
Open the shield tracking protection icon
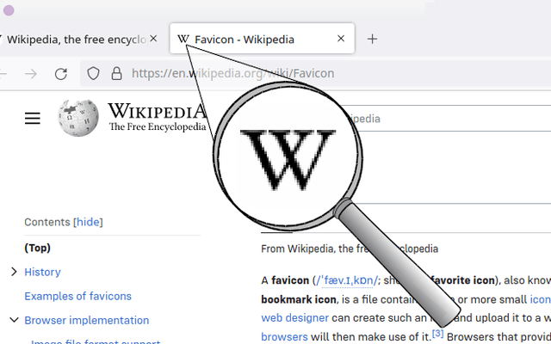[93, 74]
